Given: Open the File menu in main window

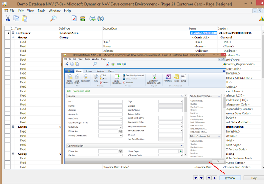Looking at the screenshot, I should [12, 11].
